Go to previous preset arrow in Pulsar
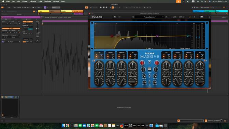The width and height of the screenshot is (229, 129). [x=133, y=17]
